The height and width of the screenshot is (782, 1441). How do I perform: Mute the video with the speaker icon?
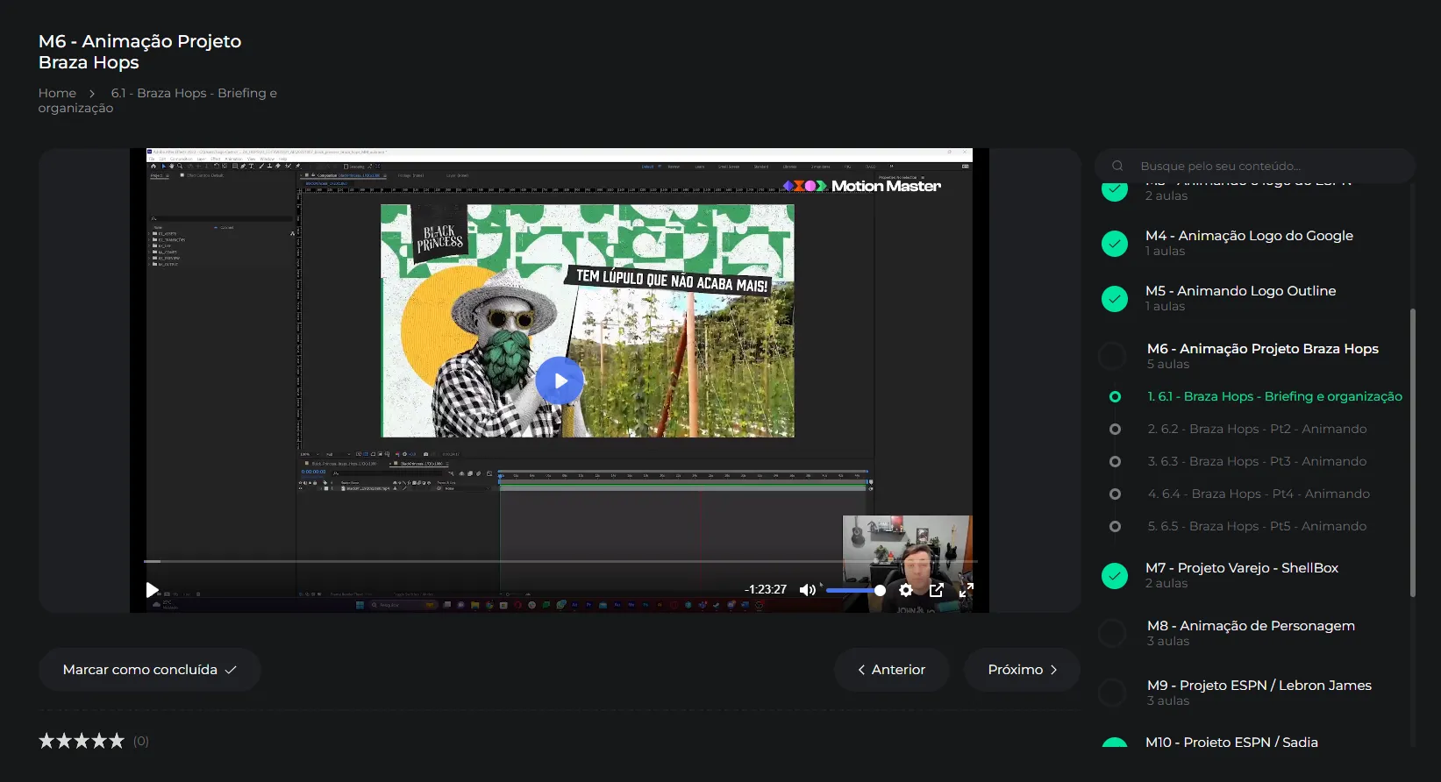pos(808,590)
